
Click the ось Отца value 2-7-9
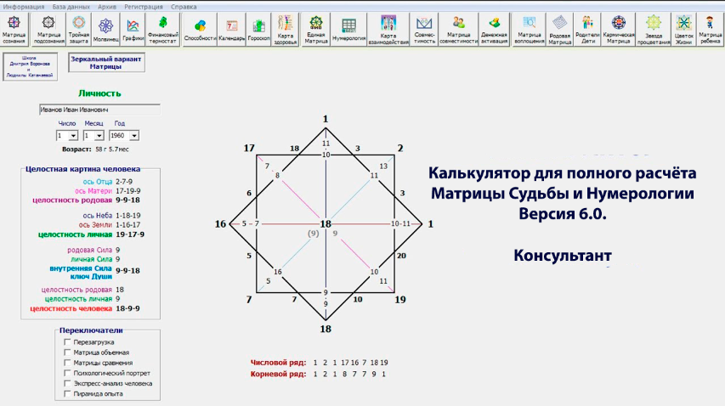point(124,182)
